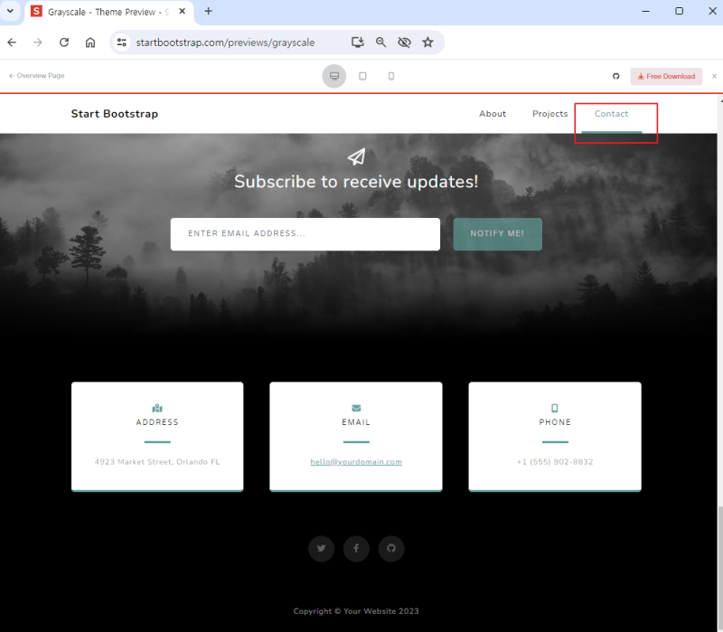723x632 pixels.
Task: Click the GitHub social icon in footer
Action: 391,549
